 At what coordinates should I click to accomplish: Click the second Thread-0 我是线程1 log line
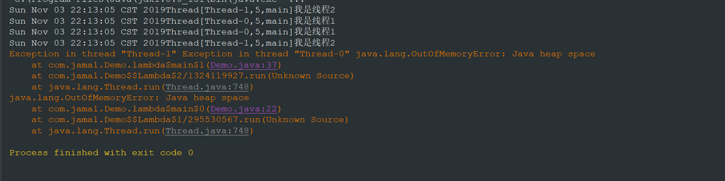(x=172, y=32)
